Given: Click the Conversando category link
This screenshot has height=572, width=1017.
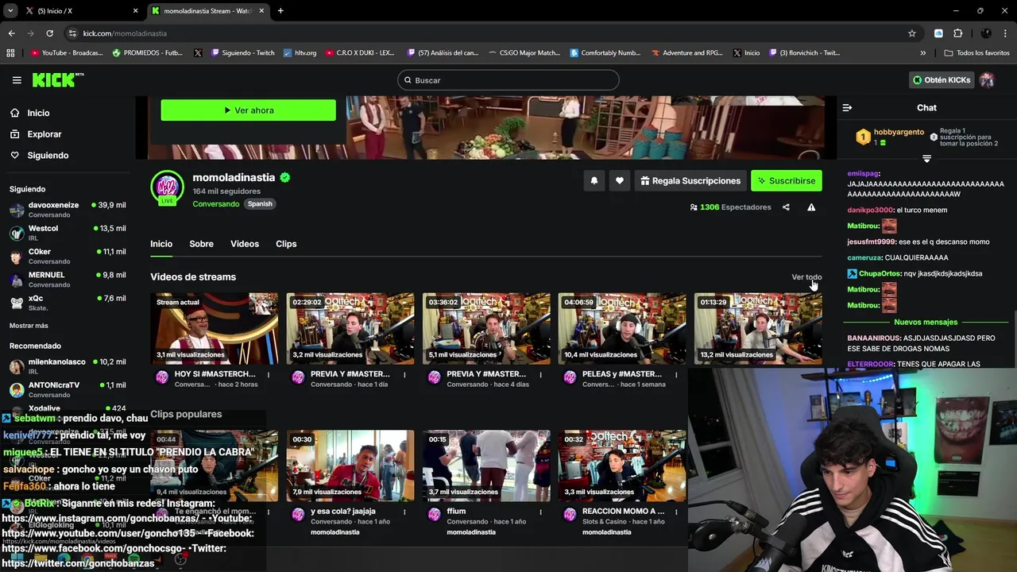Looking at the screenshot, I should (x=215, y=204).
